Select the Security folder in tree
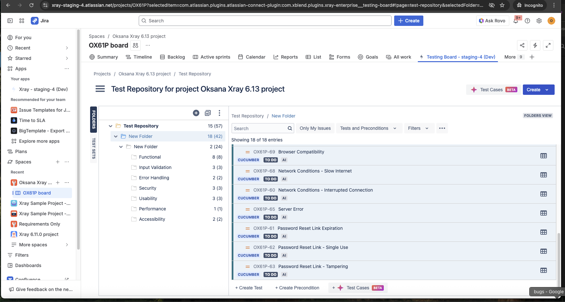Viewport: 565px width, 302px height. pyautogui.click(x=147, y=188)
